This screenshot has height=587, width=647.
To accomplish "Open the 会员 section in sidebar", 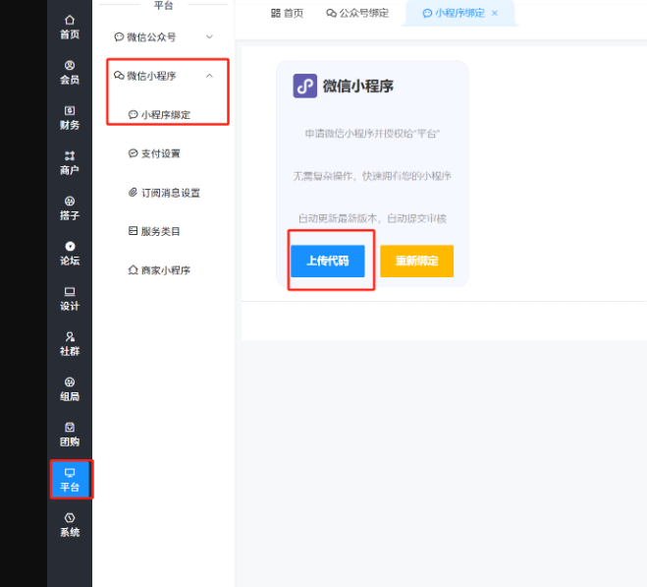I will coord(69,72).
